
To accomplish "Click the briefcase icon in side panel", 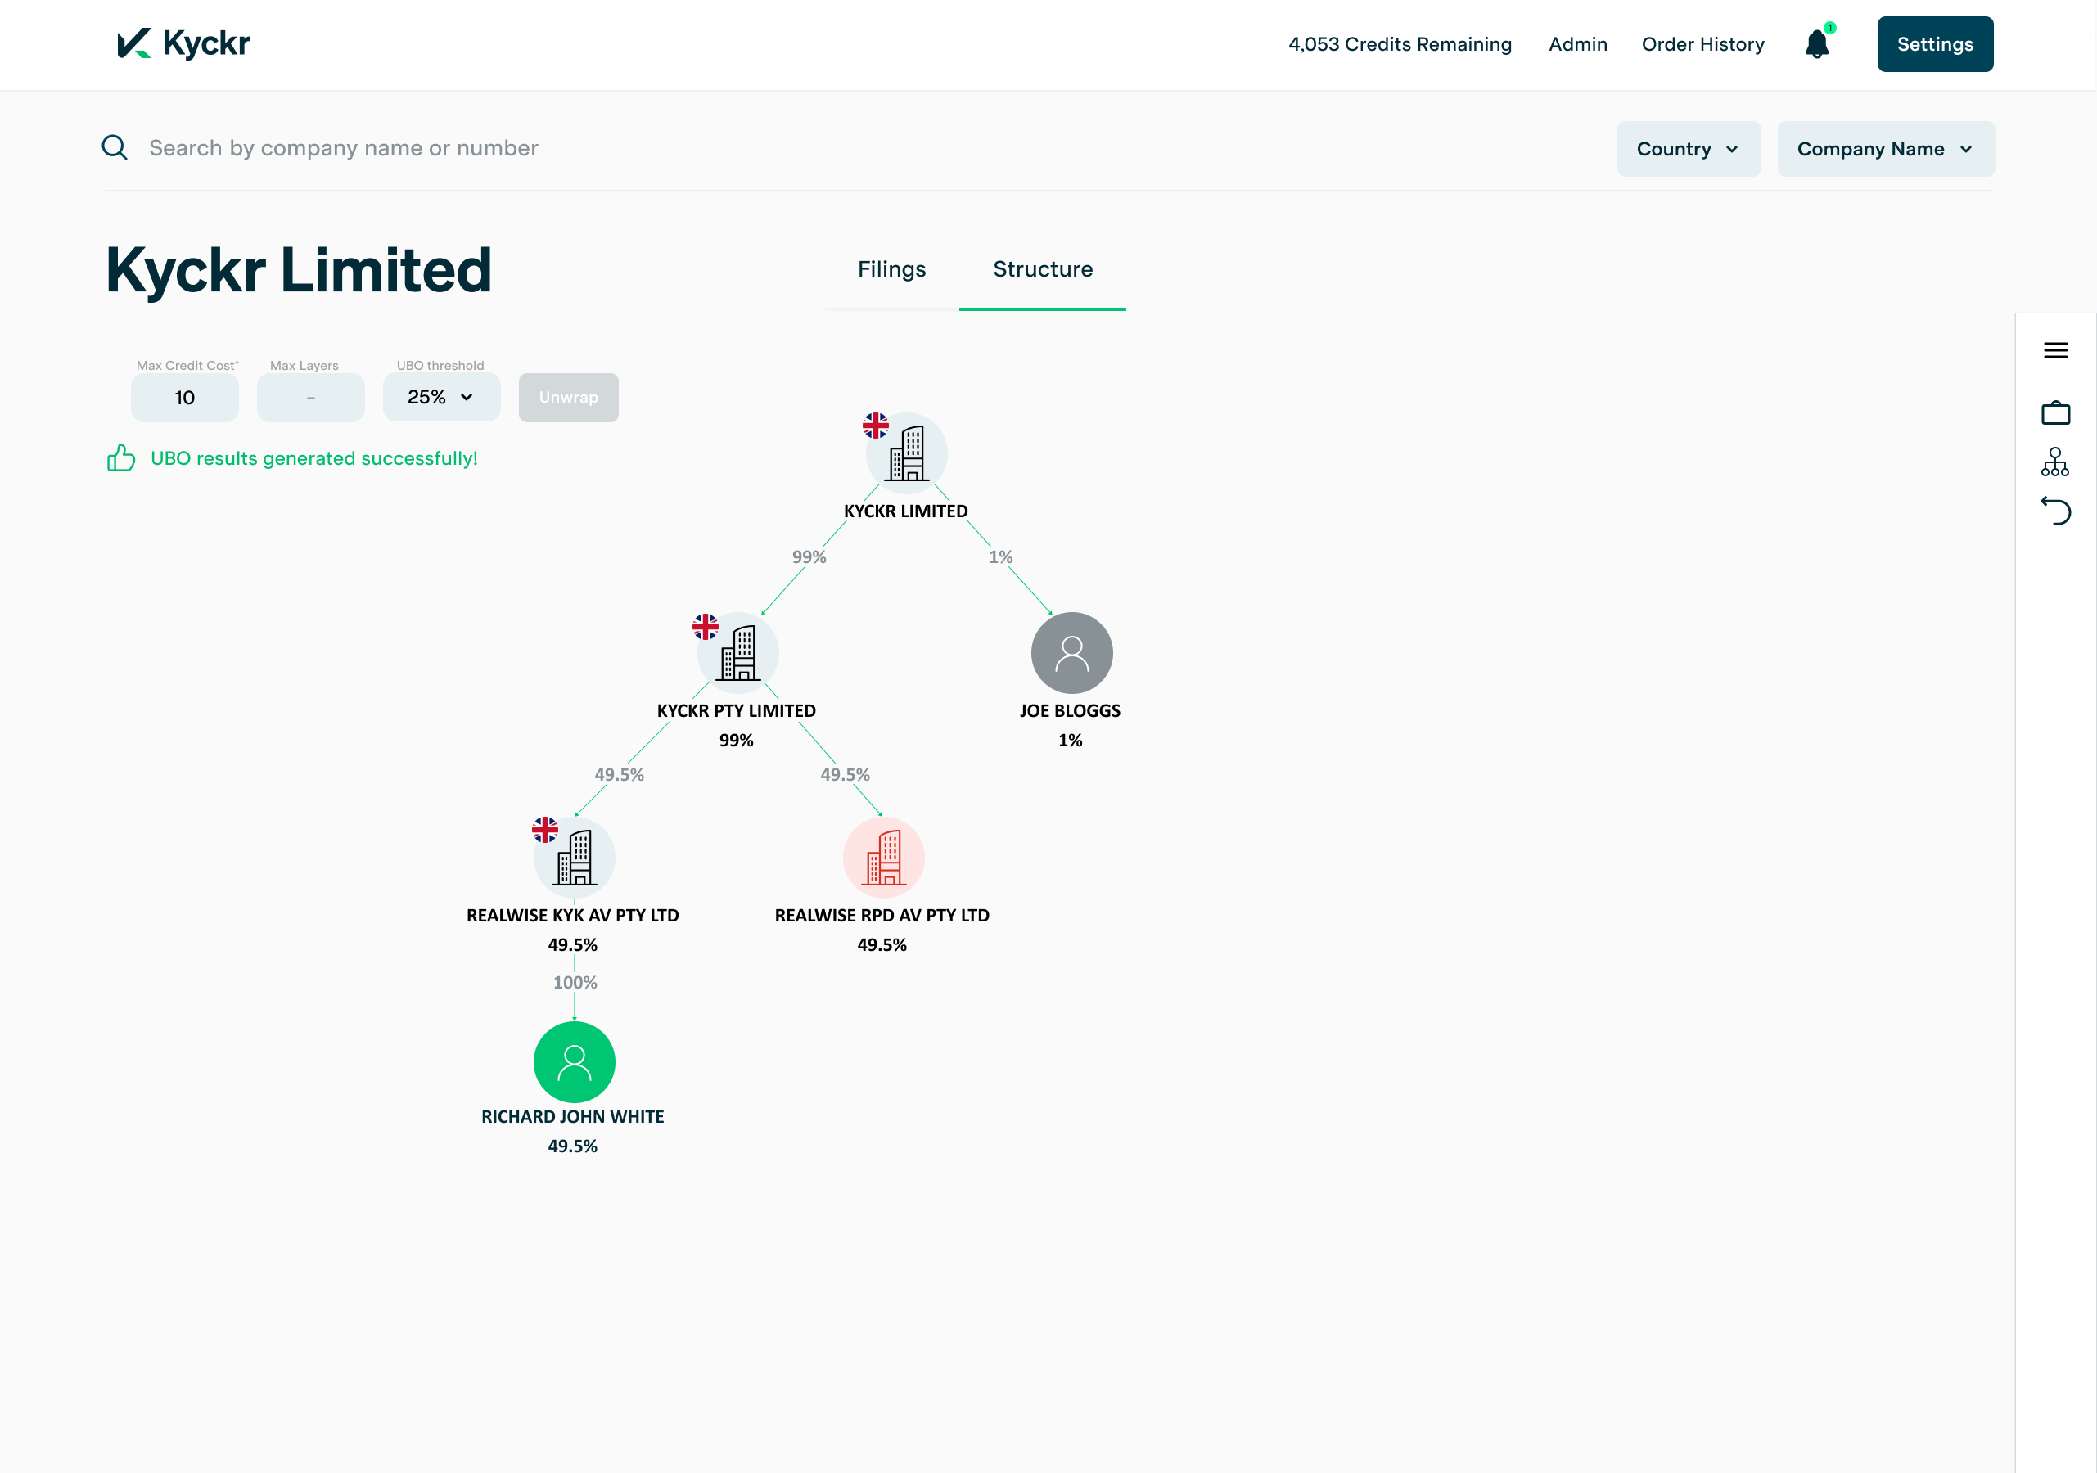I will [2055, 412].
